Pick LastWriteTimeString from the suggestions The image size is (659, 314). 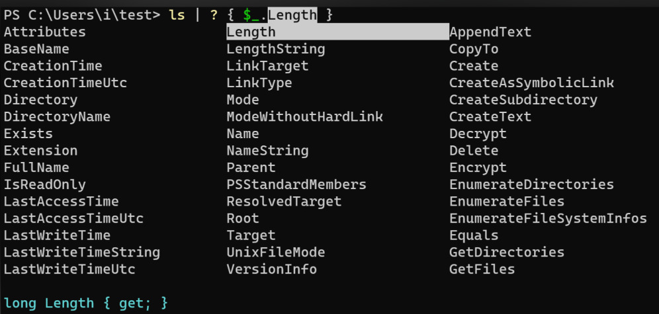tap(81, 253)
